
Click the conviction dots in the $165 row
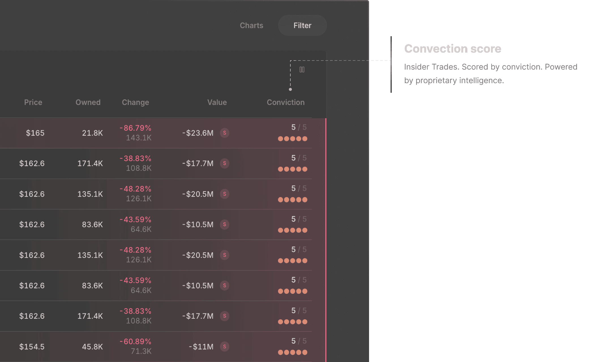pos(292,139)
